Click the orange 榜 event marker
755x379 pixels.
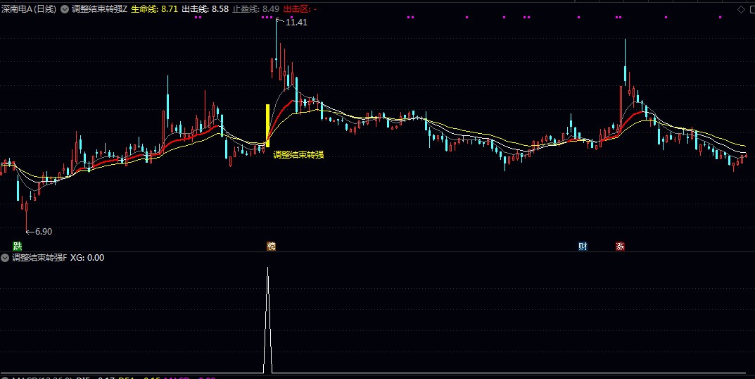[x=272, y=247]
